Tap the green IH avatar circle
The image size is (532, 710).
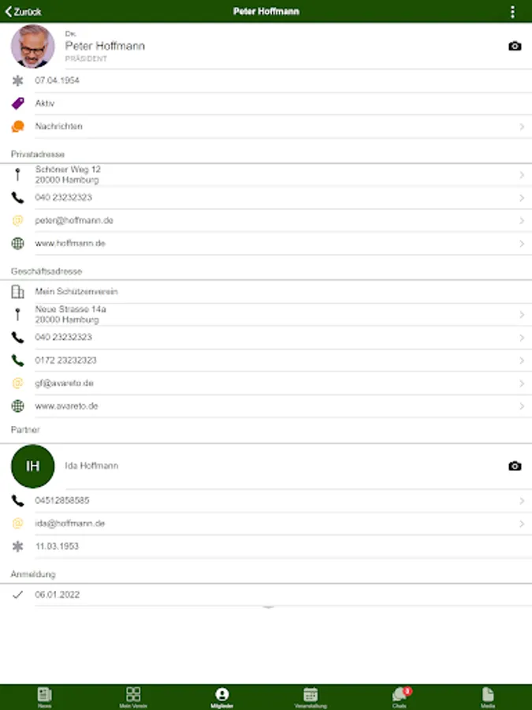32,466
